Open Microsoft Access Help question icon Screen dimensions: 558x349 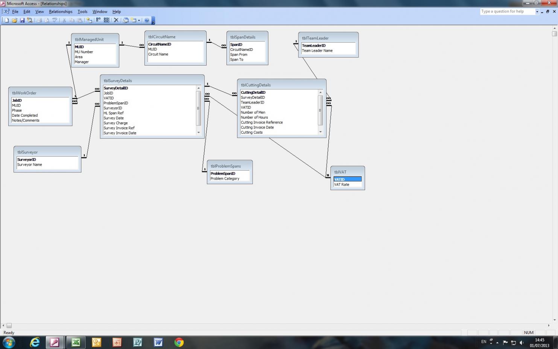click(147, 20)
